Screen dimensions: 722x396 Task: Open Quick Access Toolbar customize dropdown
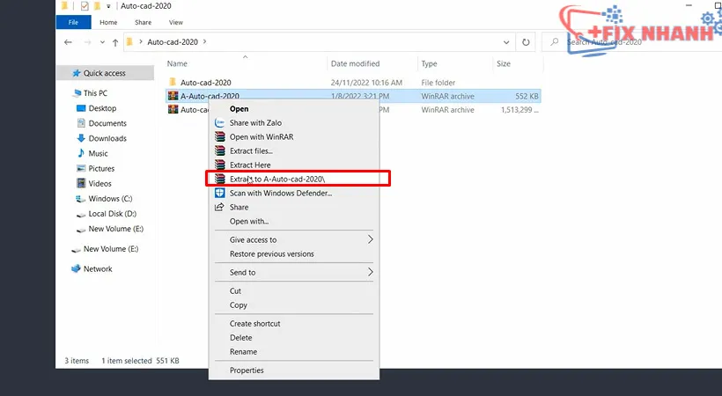click(x=108, y=6)
